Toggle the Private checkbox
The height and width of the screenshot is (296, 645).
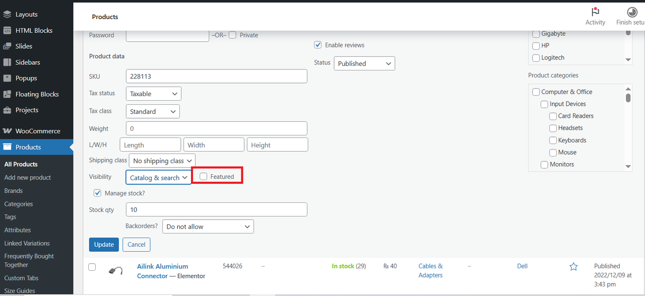(x=232, y=35)
